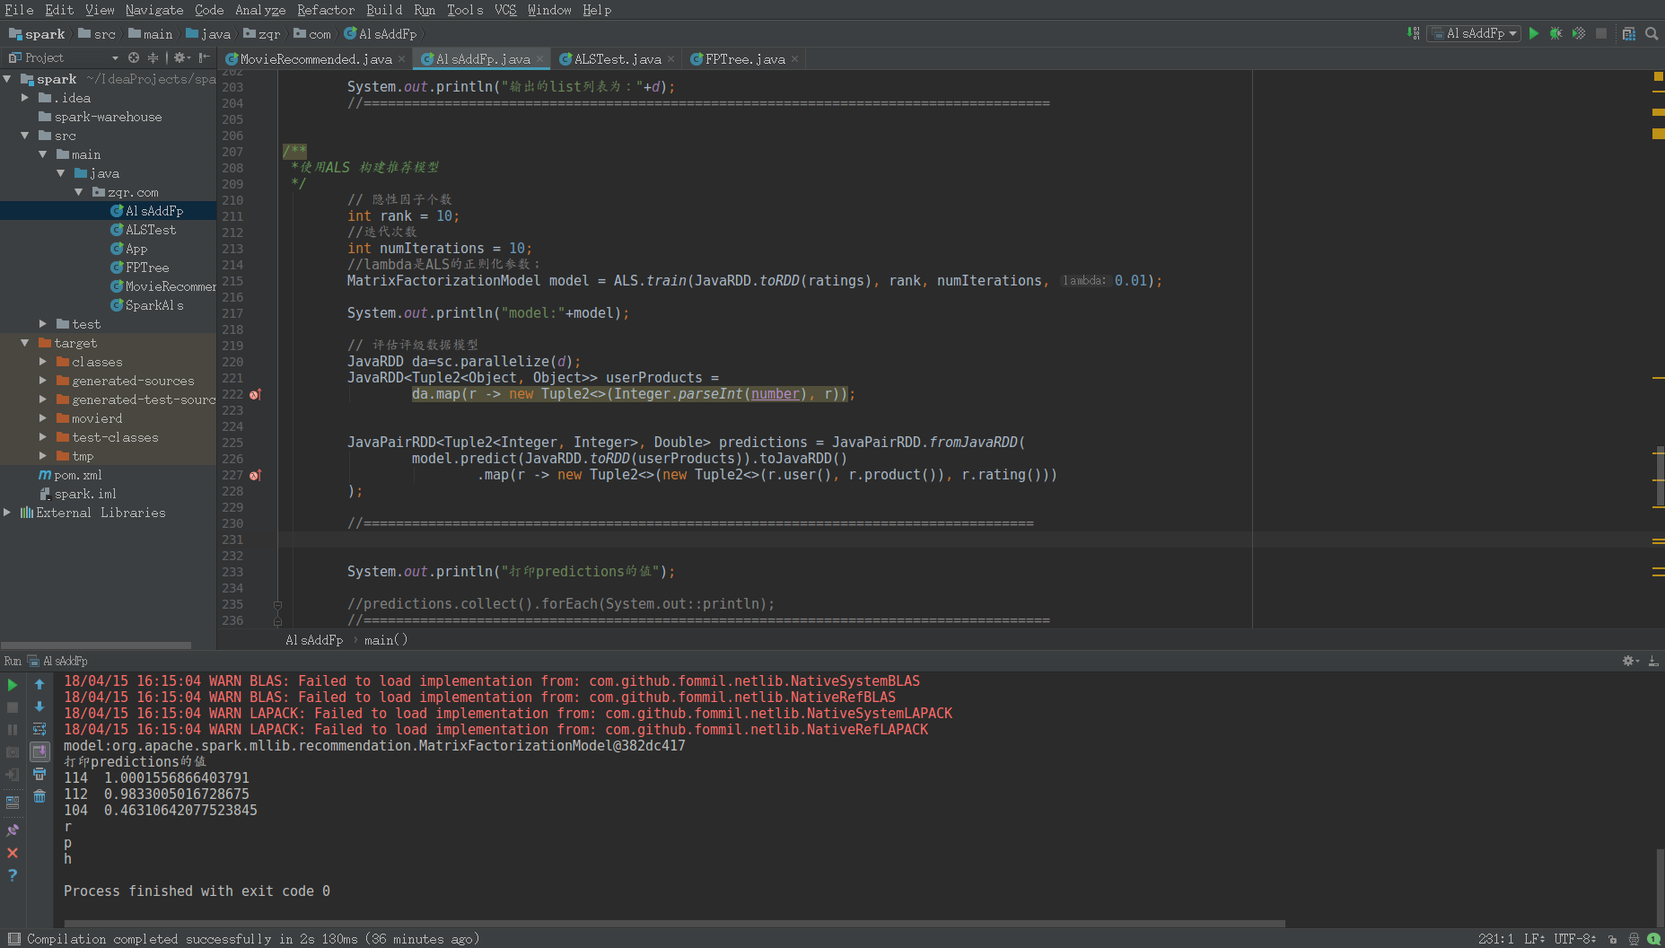Switch to FPTree.java tab

tap(745, 59)
